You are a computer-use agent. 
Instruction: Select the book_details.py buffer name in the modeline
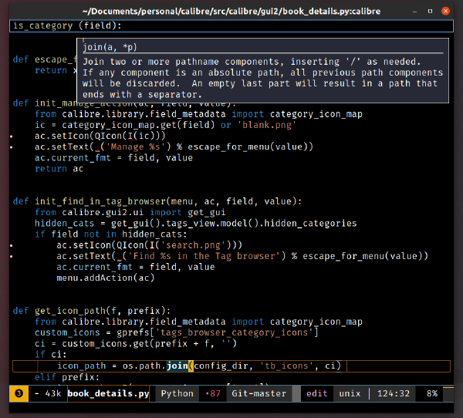pyautogui.click(x=108, y=393)
